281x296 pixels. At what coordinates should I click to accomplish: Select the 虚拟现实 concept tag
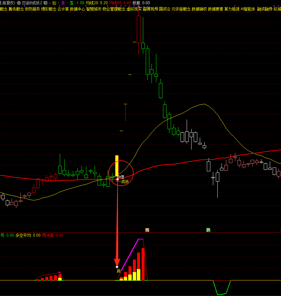click(134, 9)
